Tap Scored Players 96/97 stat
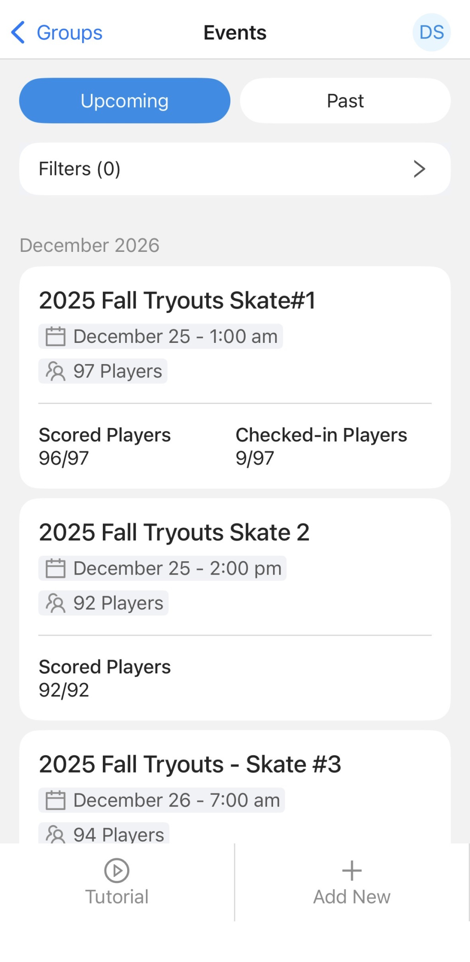This screenshot has width=470, height=962. [105, 446]
